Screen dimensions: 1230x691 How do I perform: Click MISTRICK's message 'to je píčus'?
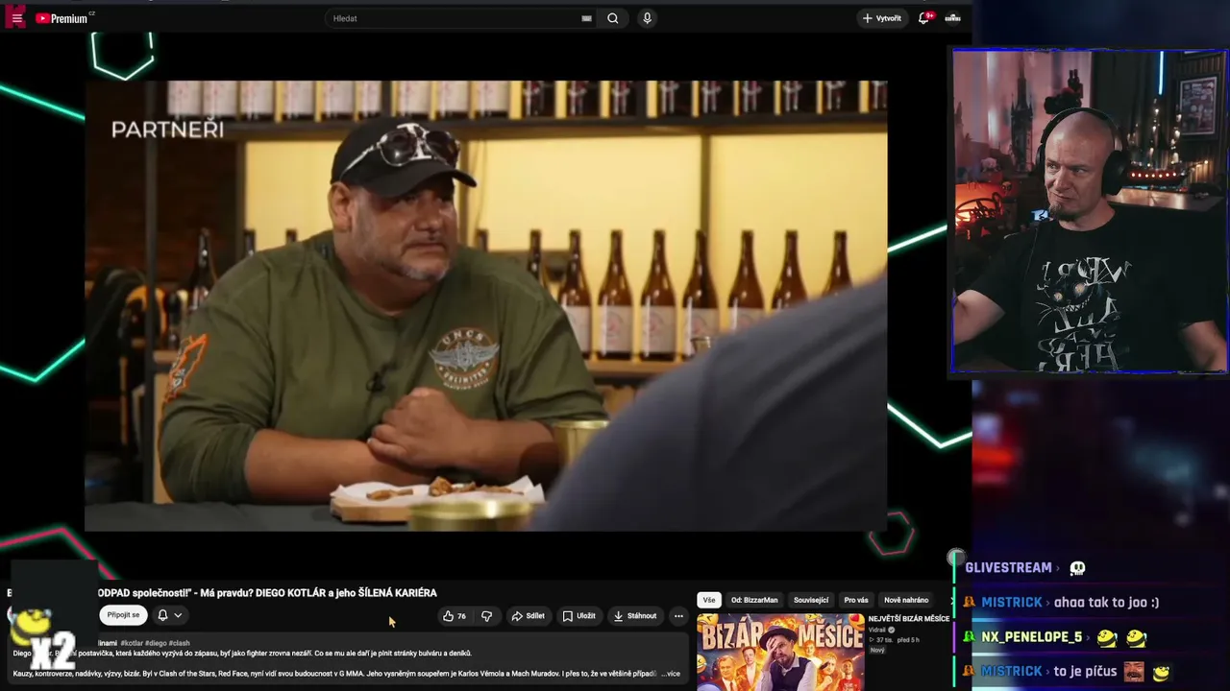point(1085,671)
